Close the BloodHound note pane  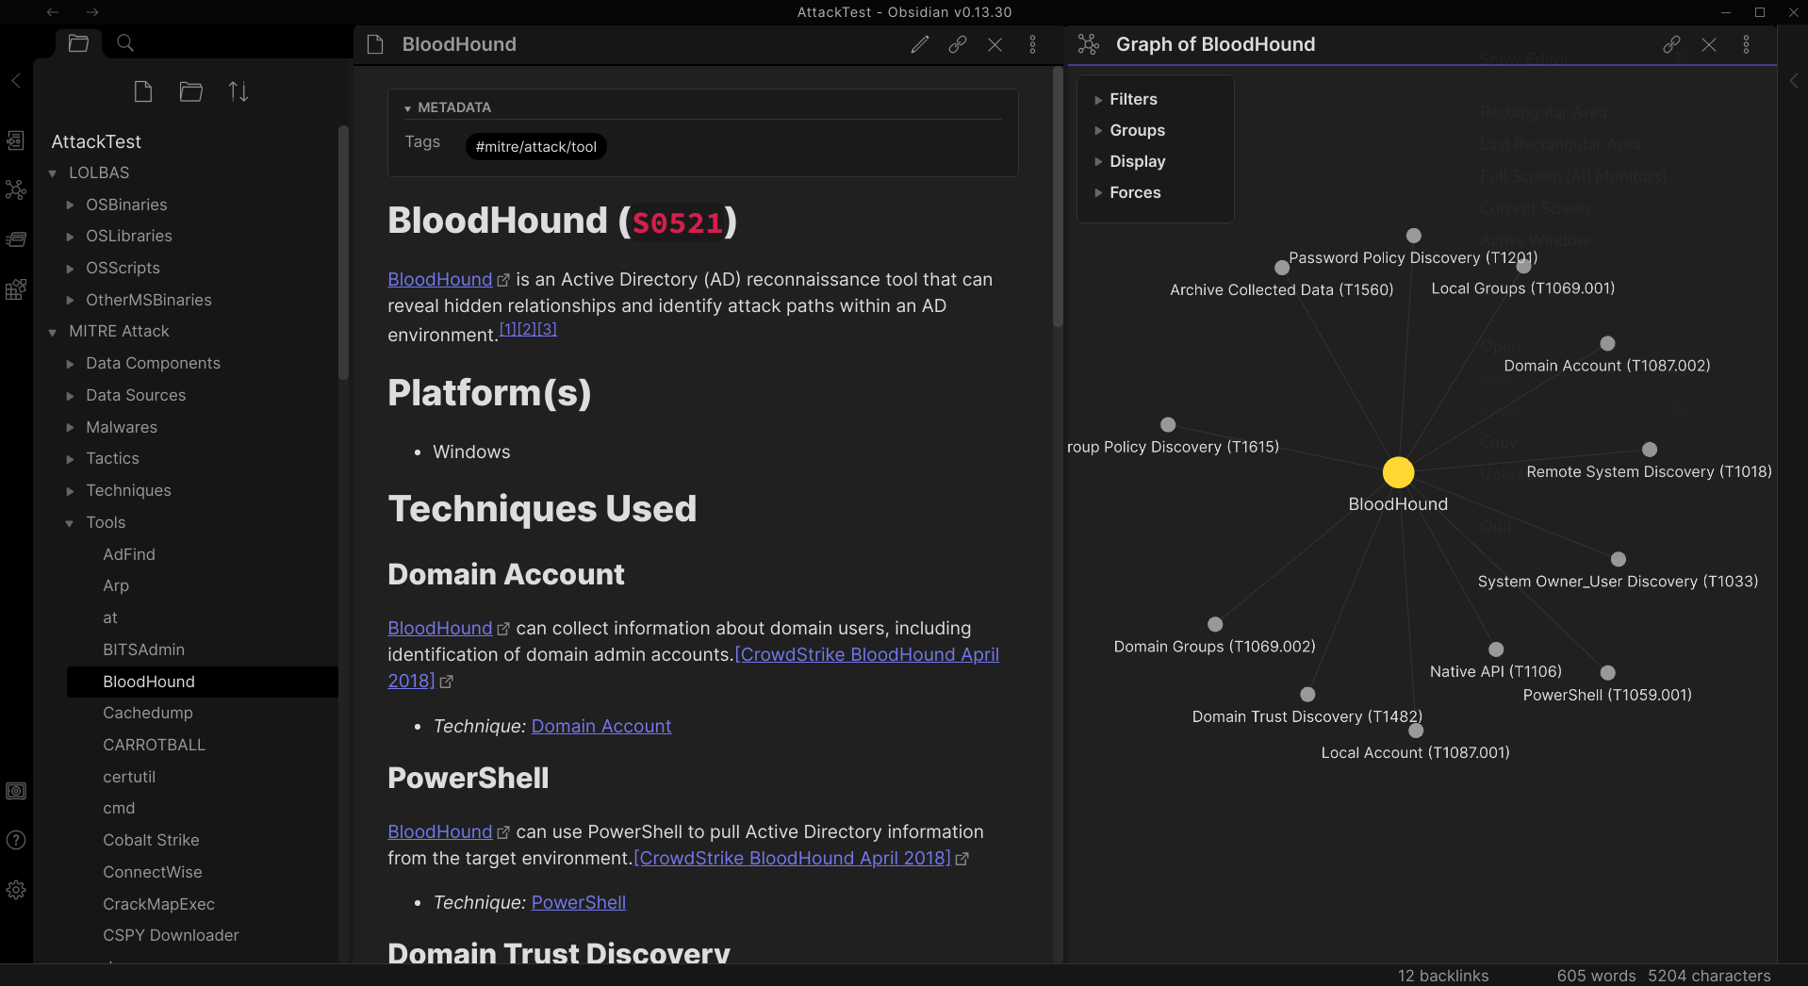point(994,44)
